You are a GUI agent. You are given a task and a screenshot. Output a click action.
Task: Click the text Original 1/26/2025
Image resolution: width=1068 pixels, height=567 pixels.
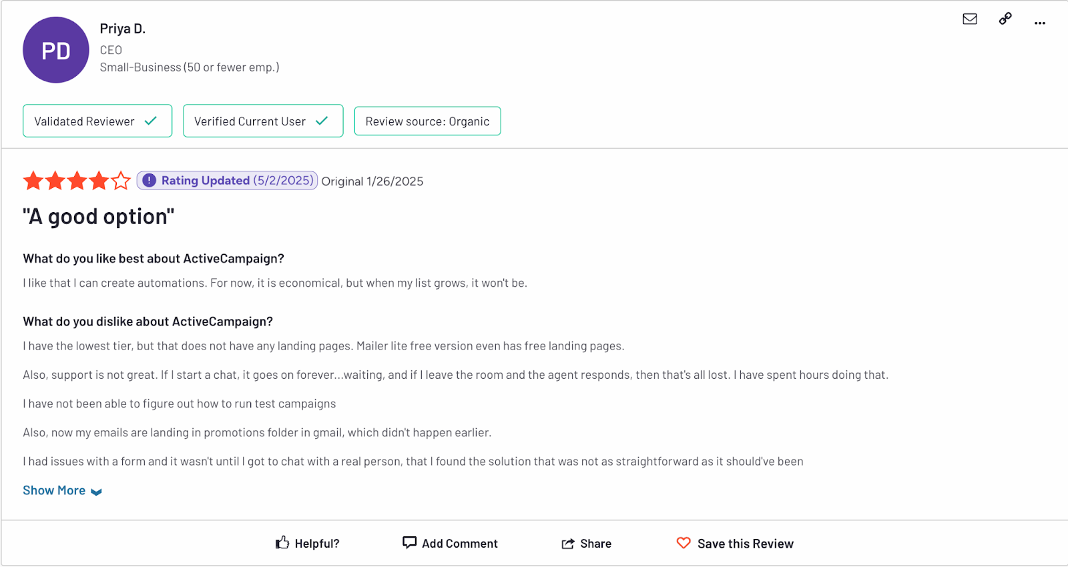(x=372, y=181)
